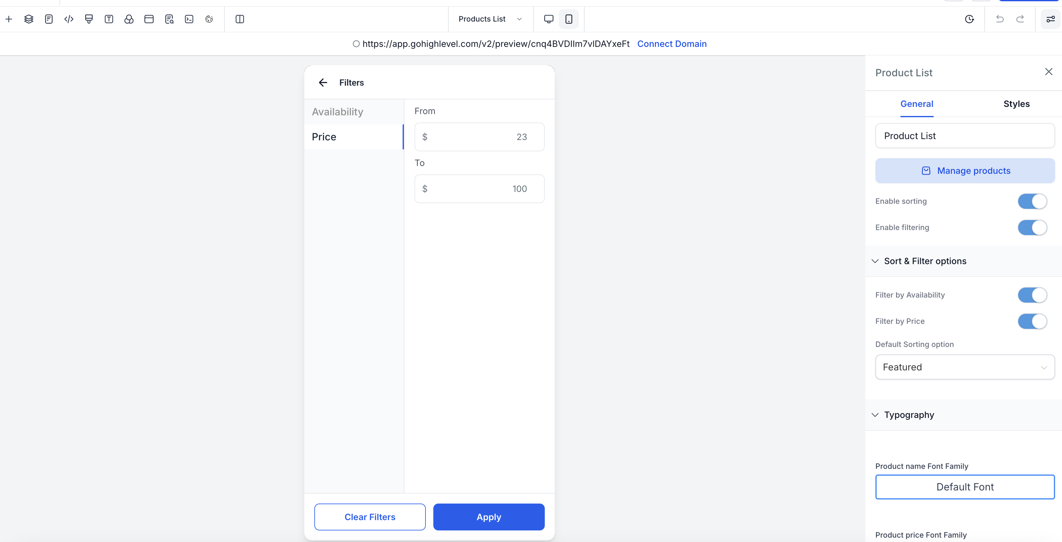Open the paint brush theme icon

click(89, 19)
